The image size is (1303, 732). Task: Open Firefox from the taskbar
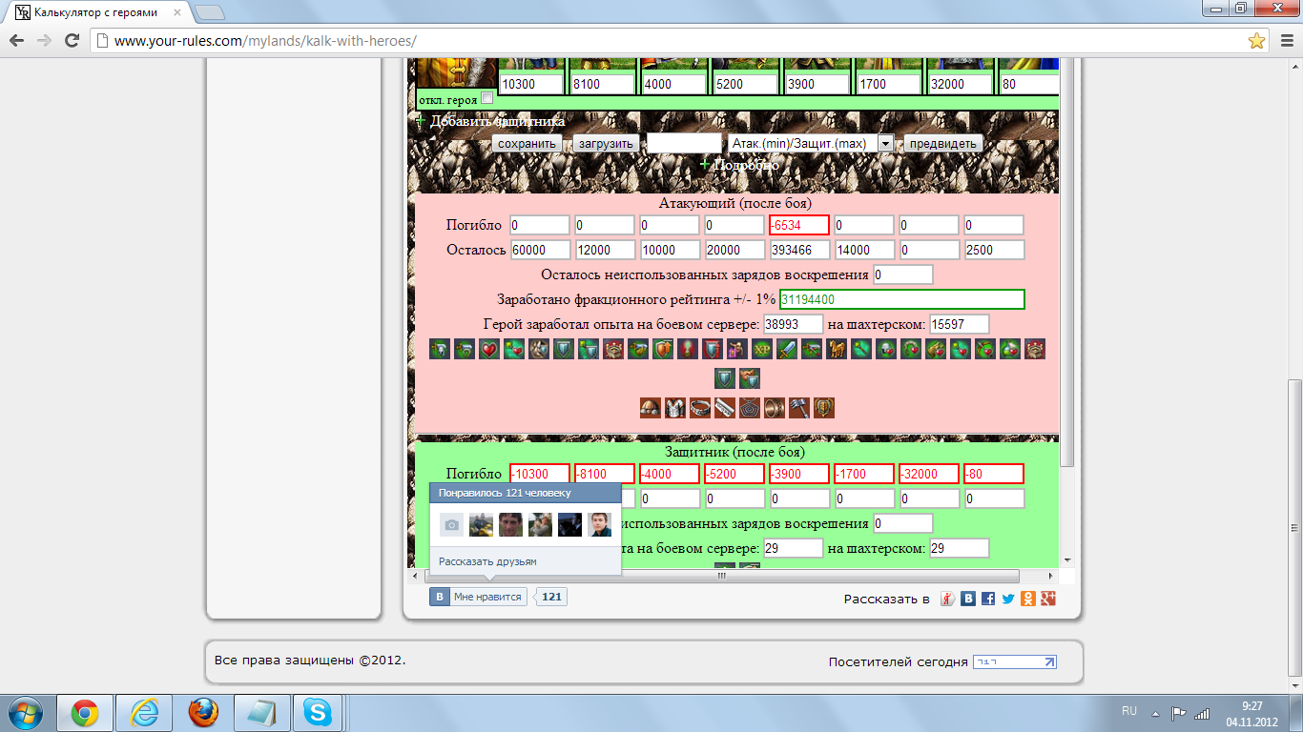pyautogui.click(x=202, y=713)
